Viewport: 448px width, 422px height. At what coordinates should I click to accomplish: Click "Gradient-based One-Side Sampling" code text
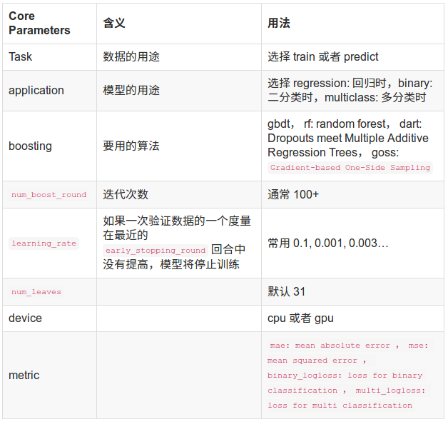350,168
